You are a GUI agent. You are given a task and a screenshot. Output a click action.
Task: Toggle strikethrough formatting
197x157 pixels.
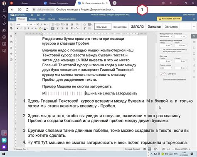tap(28, 29)
